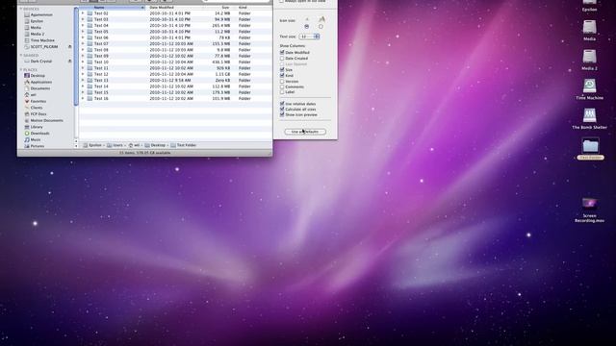Open Downloads in Finder sidebar

(37, 134)
